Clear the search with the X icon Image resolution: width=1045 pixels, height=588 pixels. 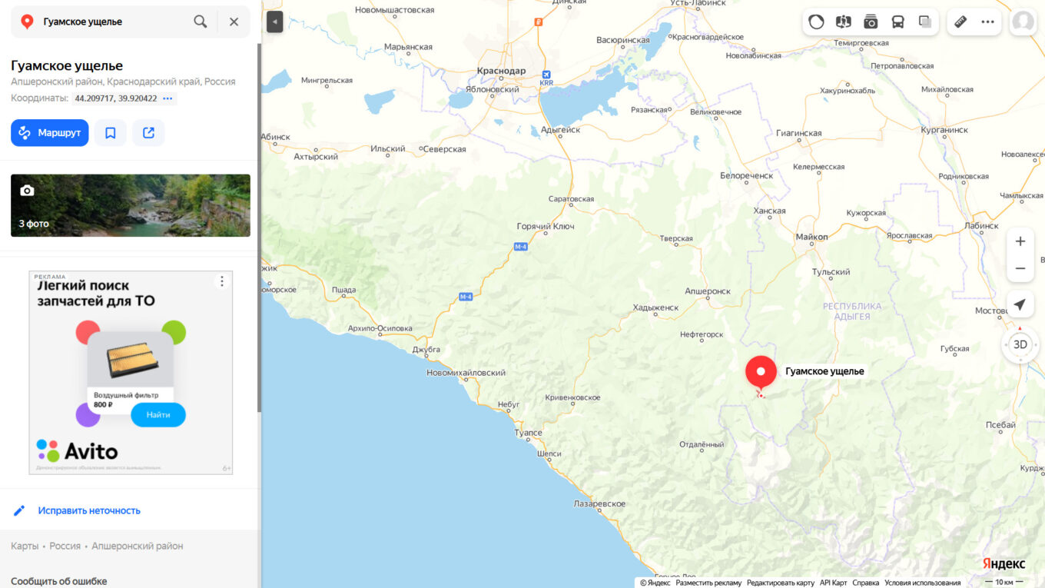234,22
